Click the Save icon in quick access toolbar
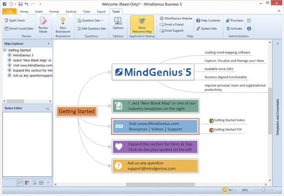The image size is (284, 196). click(21, 4)
